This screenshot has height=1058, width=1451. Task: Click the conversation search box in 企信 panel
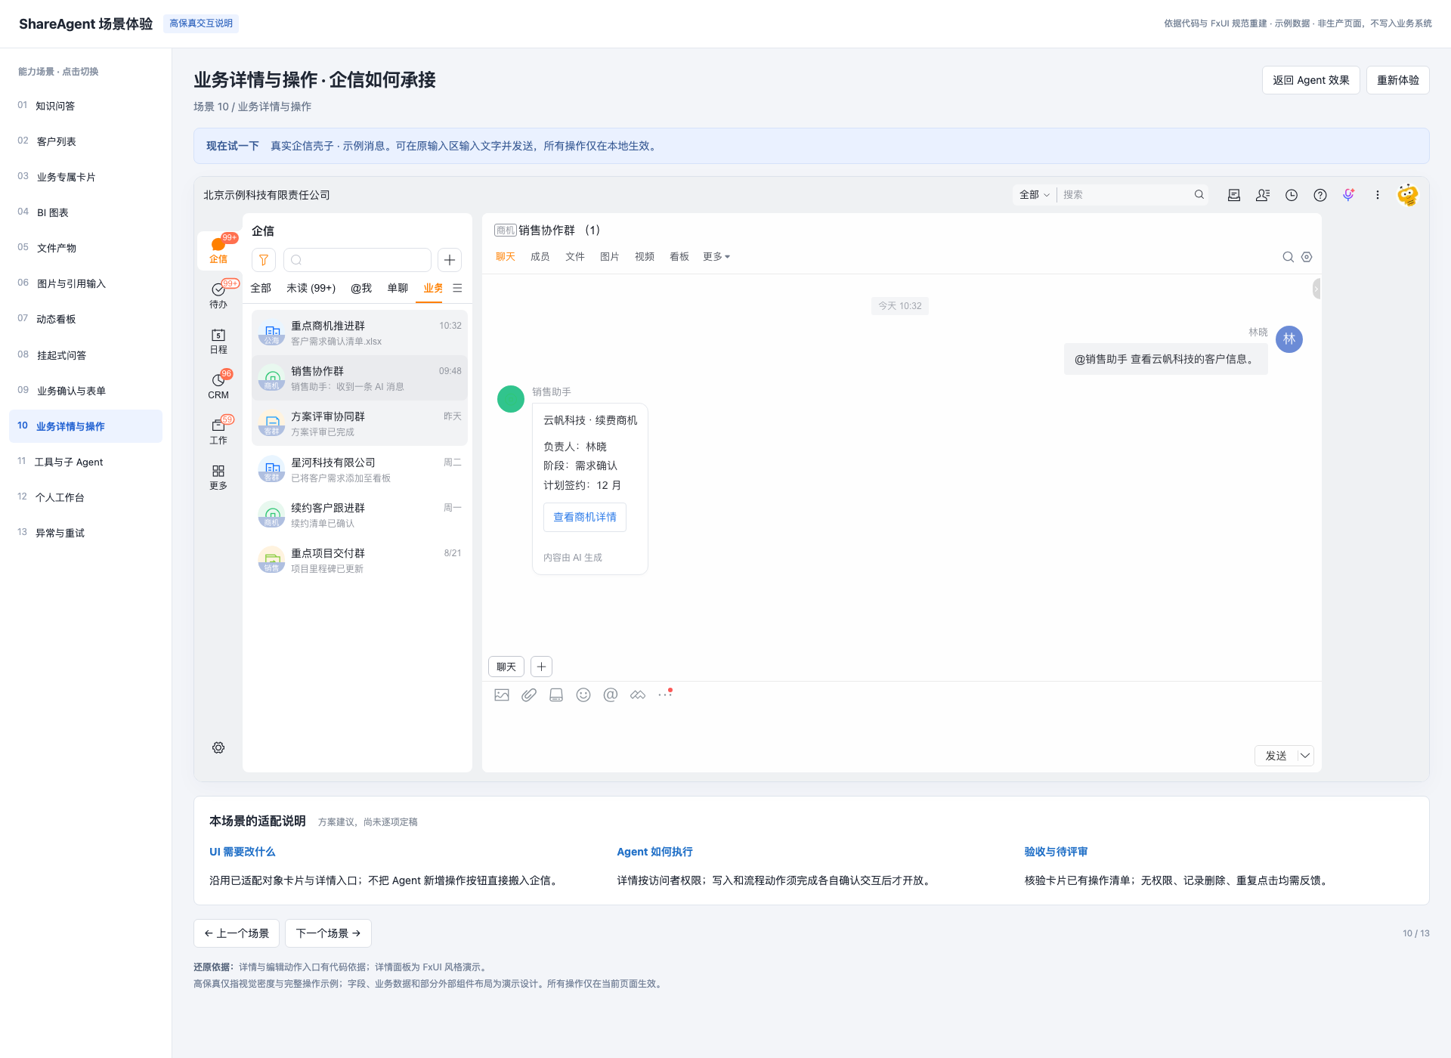(357, 260)
